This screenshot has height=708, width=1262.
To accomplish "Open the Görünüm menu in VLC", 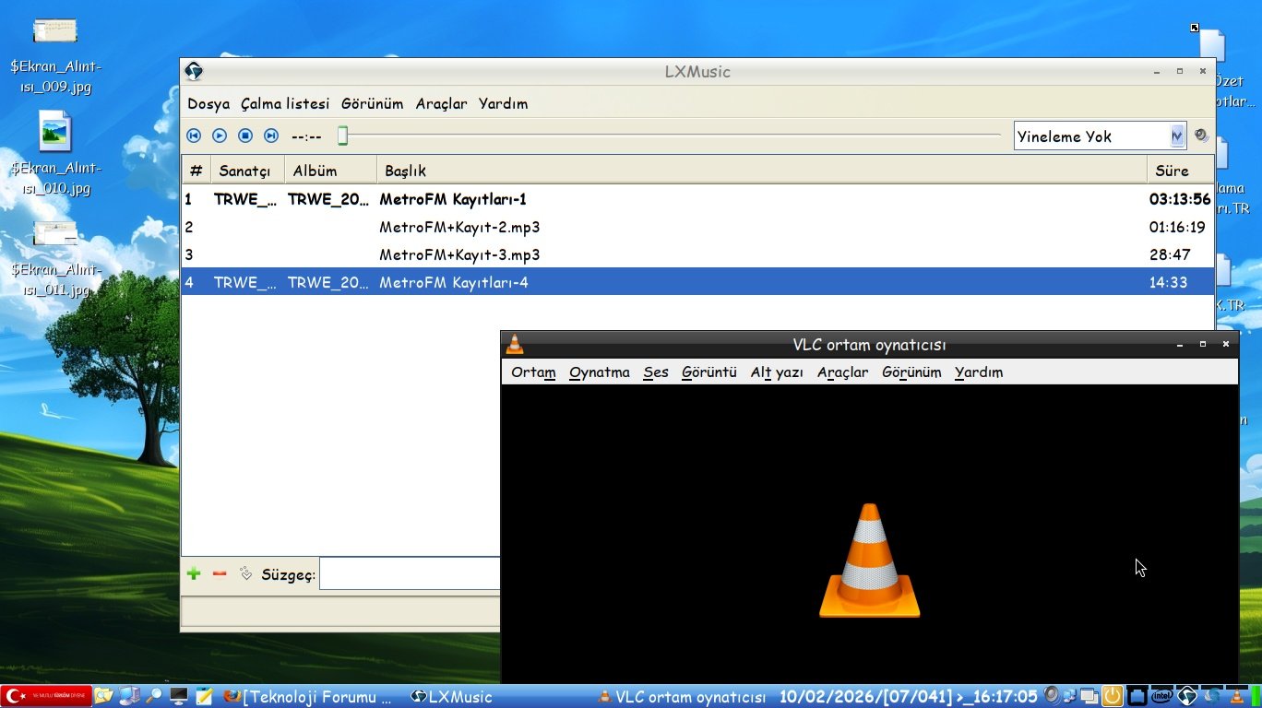I will pos(911,372).
